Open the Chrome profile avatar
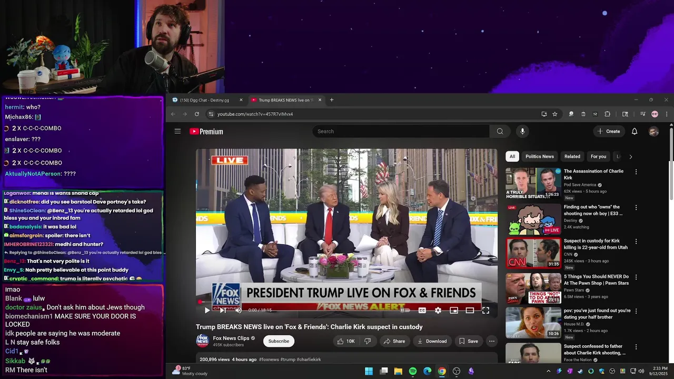674x379 pixels. coord(655,114)
